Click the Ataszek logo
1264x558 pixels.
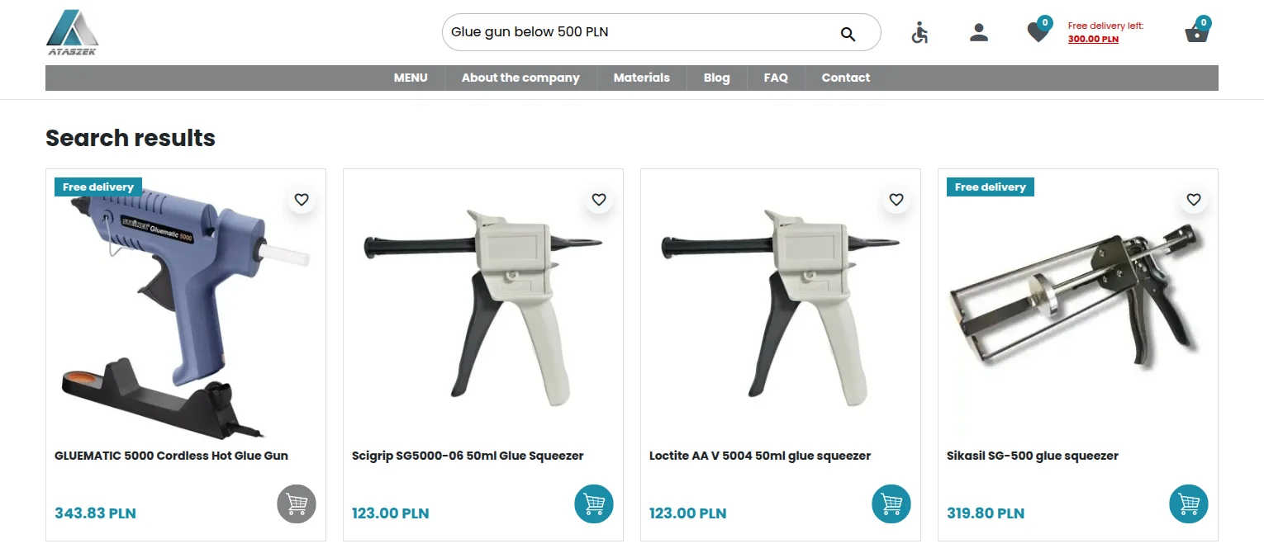72,32
